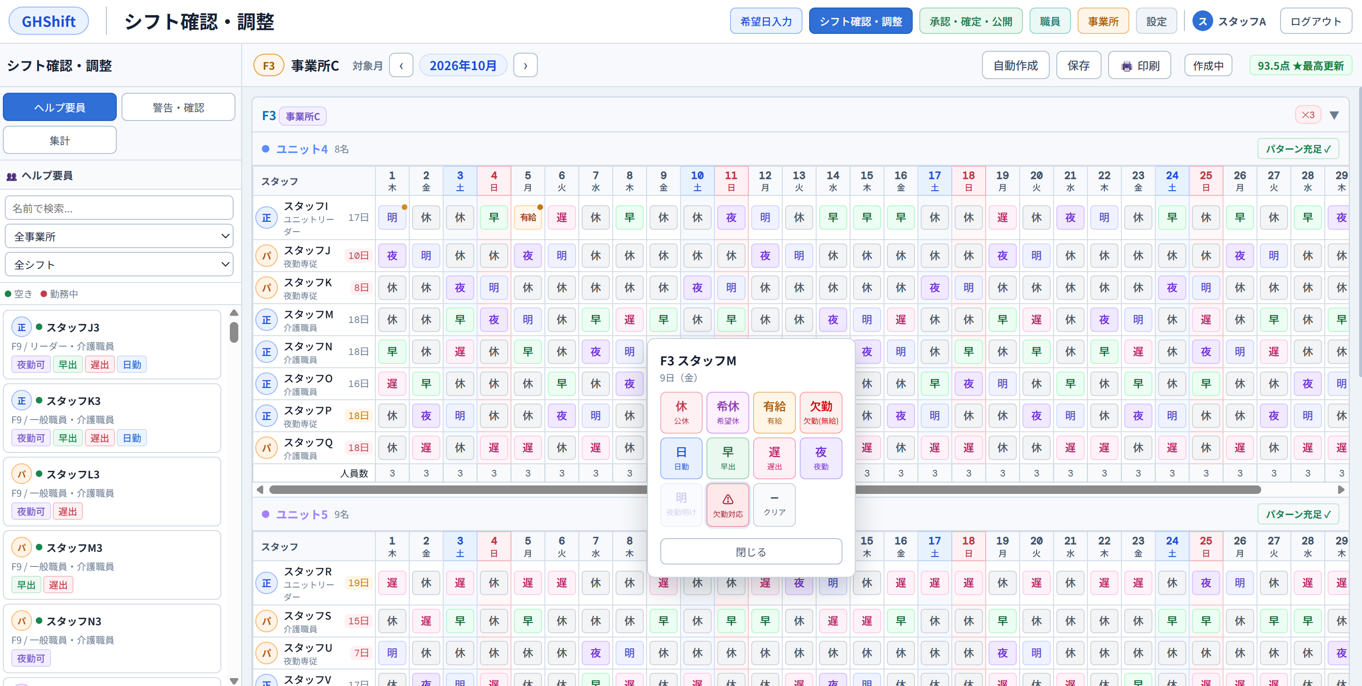Click the ヘルプ要員 people icon
This screenshot has width=1362, height=686.
[x=12, y=176]
